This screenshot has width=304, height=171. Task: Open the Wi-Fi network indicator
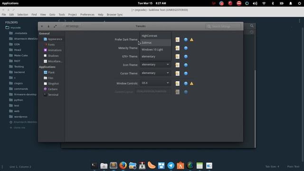pyautogui.click(x=264, y=3)
